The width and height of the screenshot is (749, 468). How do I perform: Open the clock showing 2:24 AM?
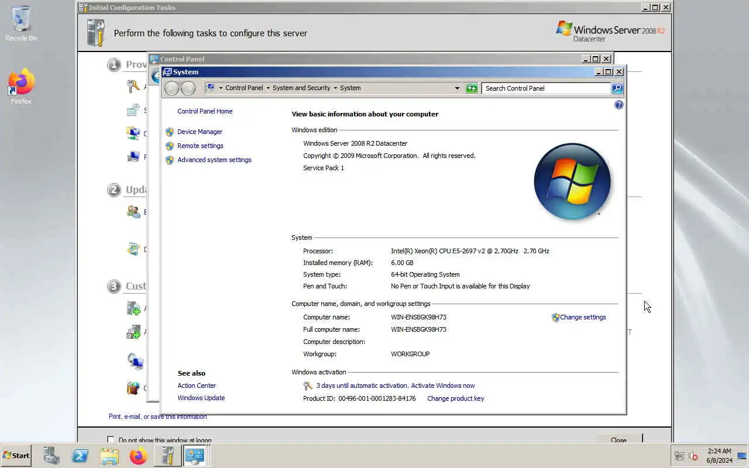click(x=719, y=456)
